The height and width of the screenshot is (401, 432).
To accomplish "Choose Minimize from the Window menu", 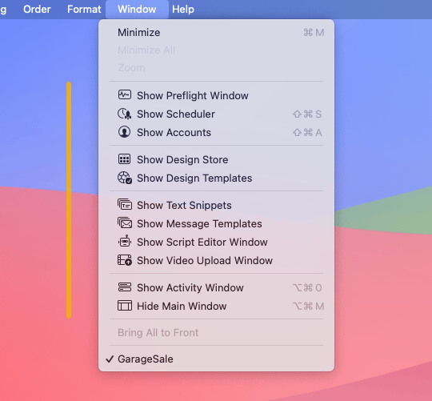I will click(x=216, y=33).
